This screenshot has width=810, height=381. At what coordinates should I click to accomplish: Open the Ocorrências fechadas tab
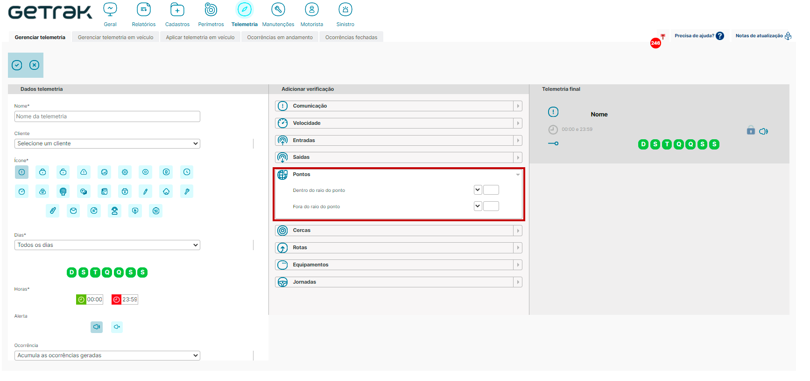coord(352,37)
